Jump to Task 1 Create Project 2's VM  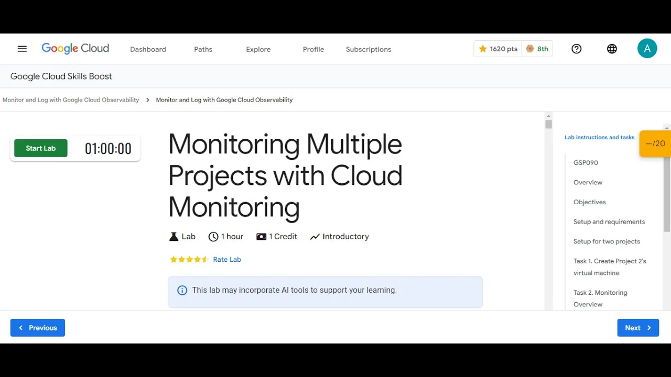click(x=610, y=267)
